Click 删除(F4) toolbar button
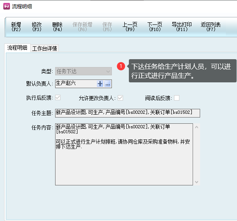 click(58, 27)
